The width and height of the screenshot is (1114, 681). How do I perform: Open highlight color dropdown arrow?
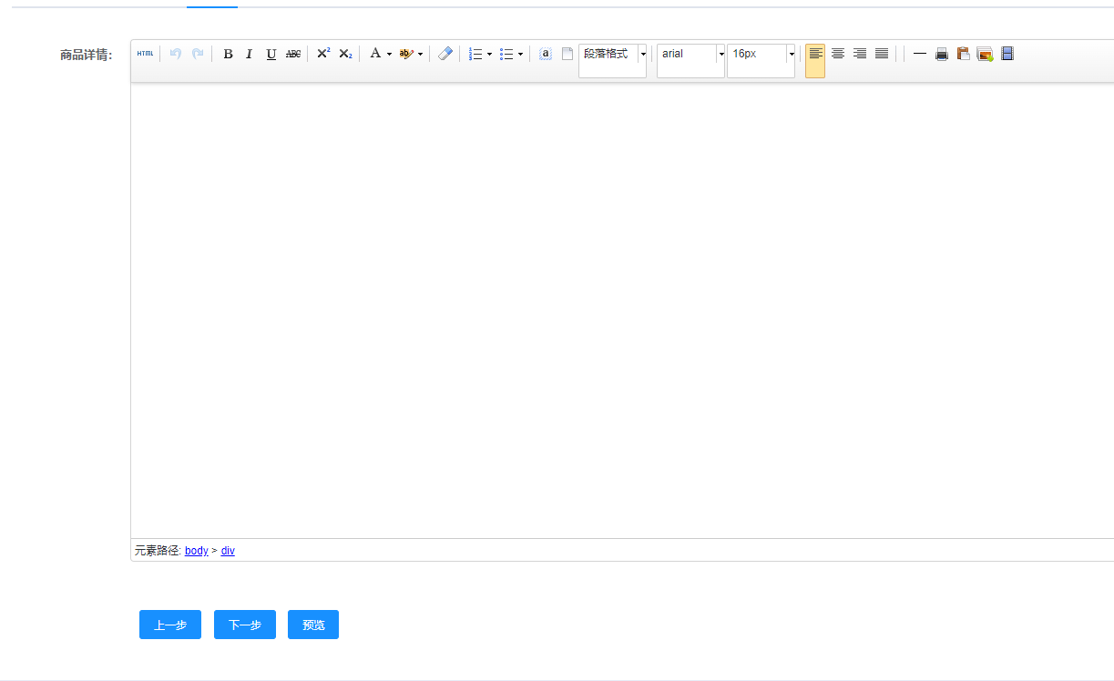click(420, 54)
